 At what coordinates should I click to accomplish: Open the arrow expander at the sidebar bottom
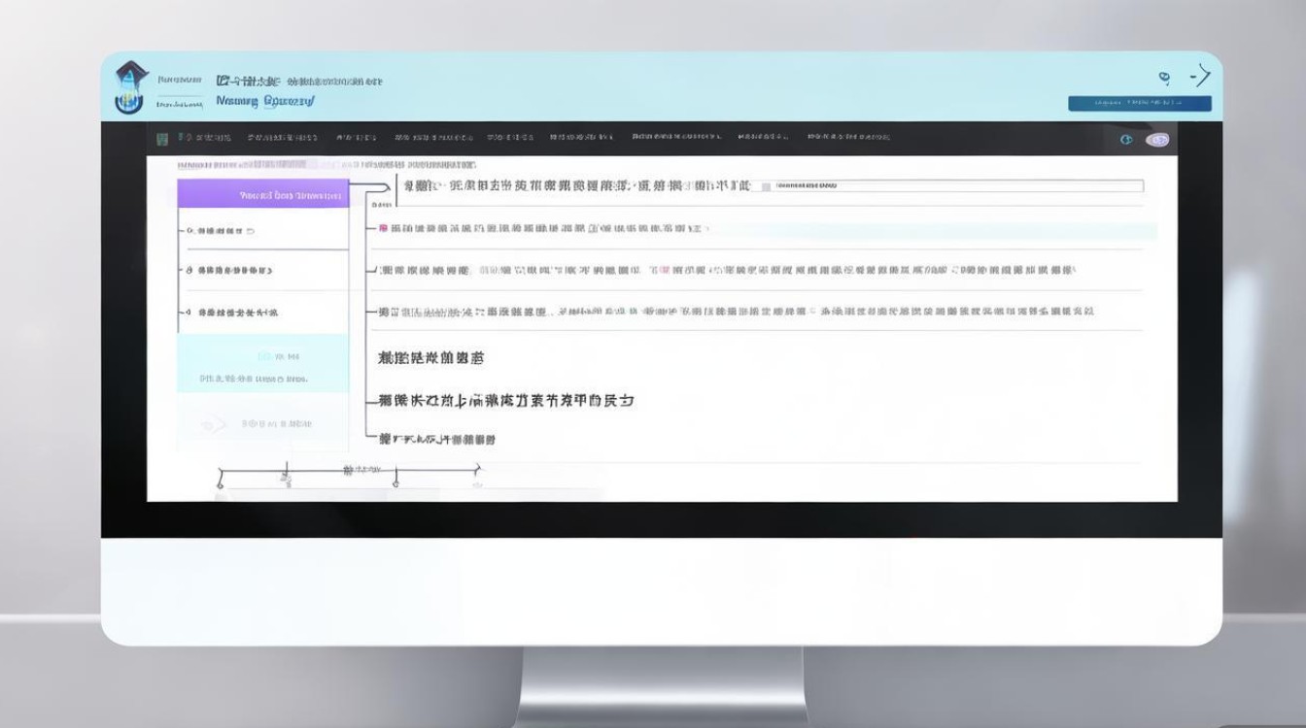pos(214,422)
